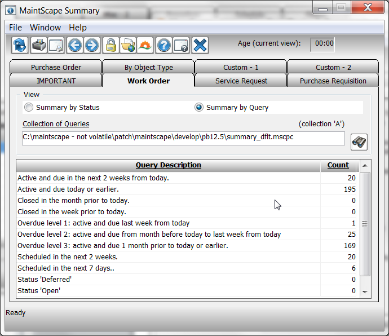Screen dimensions: 389x336
Task: Select row 'Scheduled in the next 2 weeks.'
Action: pos(186,257)
